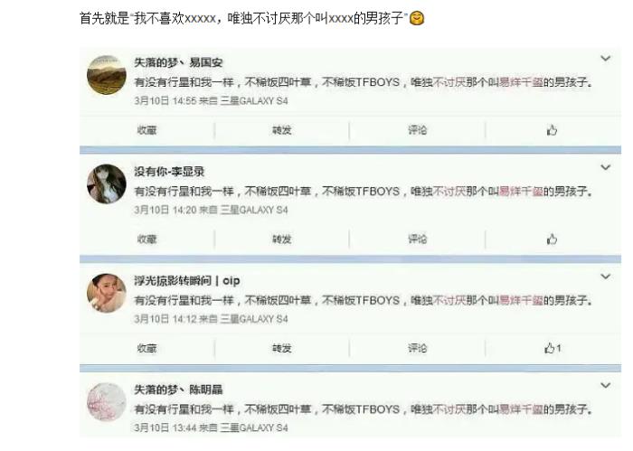The width and height of the screenshot is (633, 451).
Task: Click the smiling emoji in the header text
Action: [417, 18]
